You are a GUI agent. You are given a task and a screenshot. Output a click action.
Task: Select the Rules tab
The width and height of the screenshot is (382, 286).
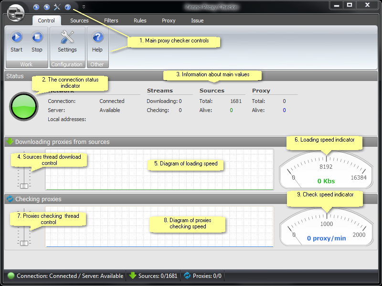(x=140, y=20)
